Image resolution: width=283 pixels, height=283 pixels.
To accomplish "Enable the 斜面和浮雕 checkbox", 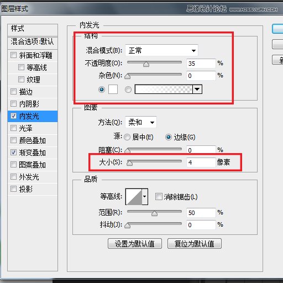I will click(13, 55).
